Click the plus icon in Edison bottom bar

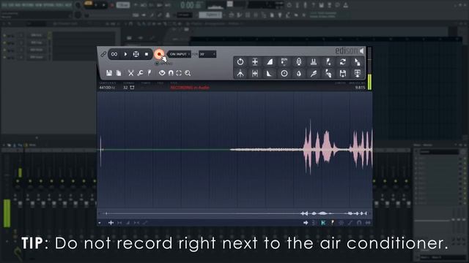pos(111,223)
